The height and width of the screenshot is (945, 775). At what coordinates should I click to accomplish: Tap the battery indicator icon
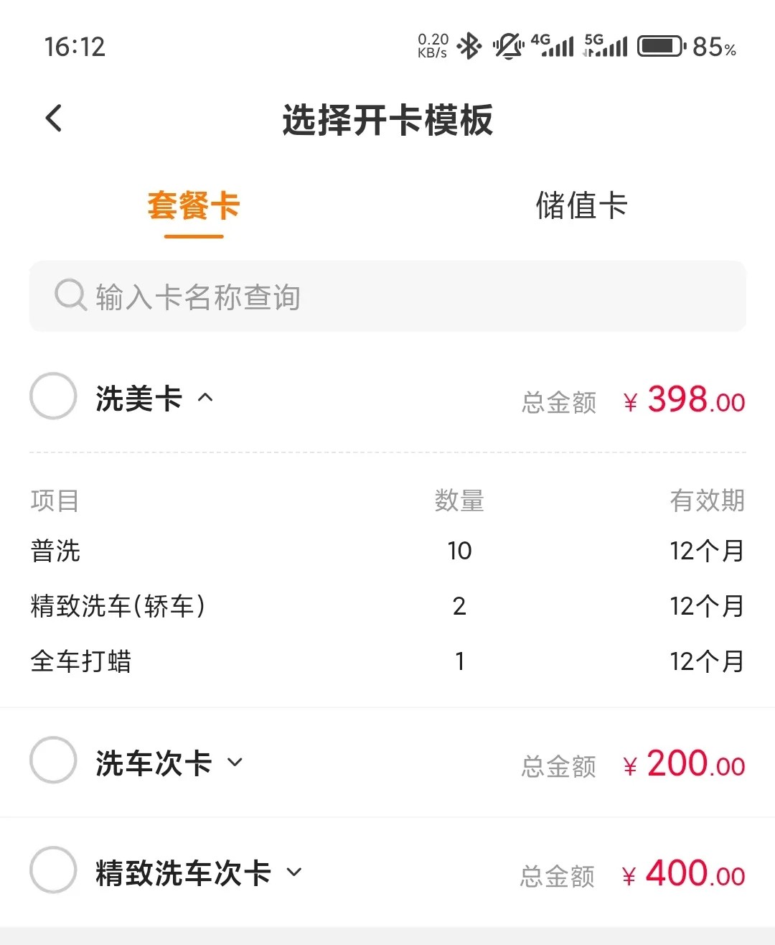(x=661, y=47)
